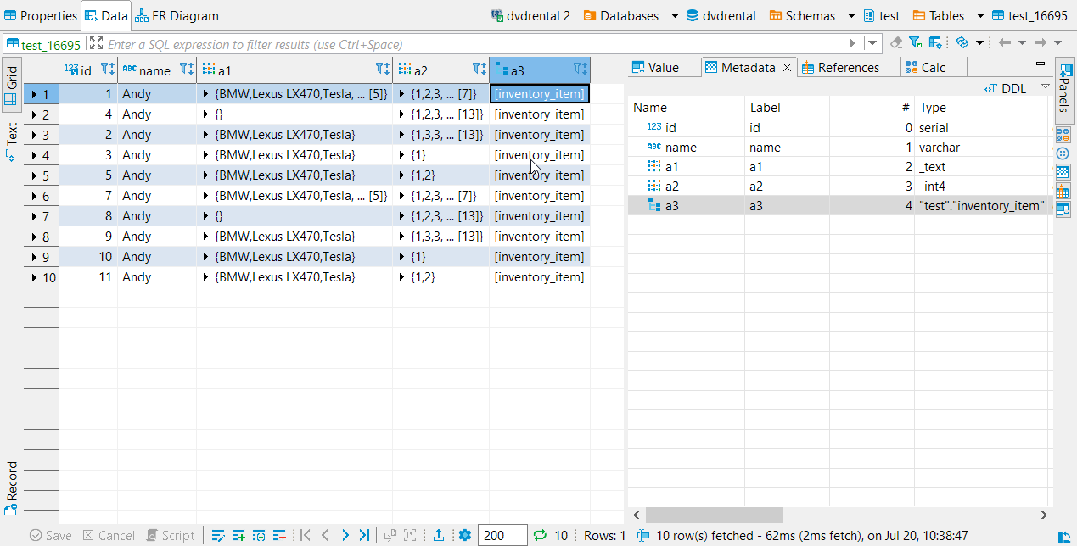Click the references panel icon in right sidebar

tap(1063, 191)
